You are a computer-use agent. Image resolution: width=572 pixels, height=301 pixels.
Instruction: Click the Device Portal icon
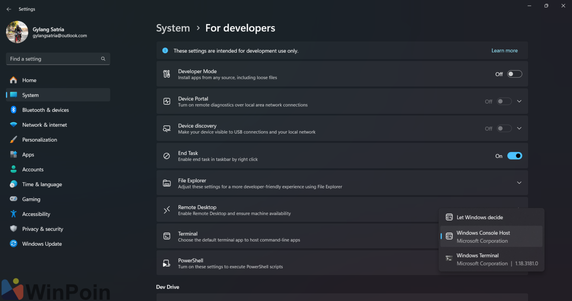point(166,101)
